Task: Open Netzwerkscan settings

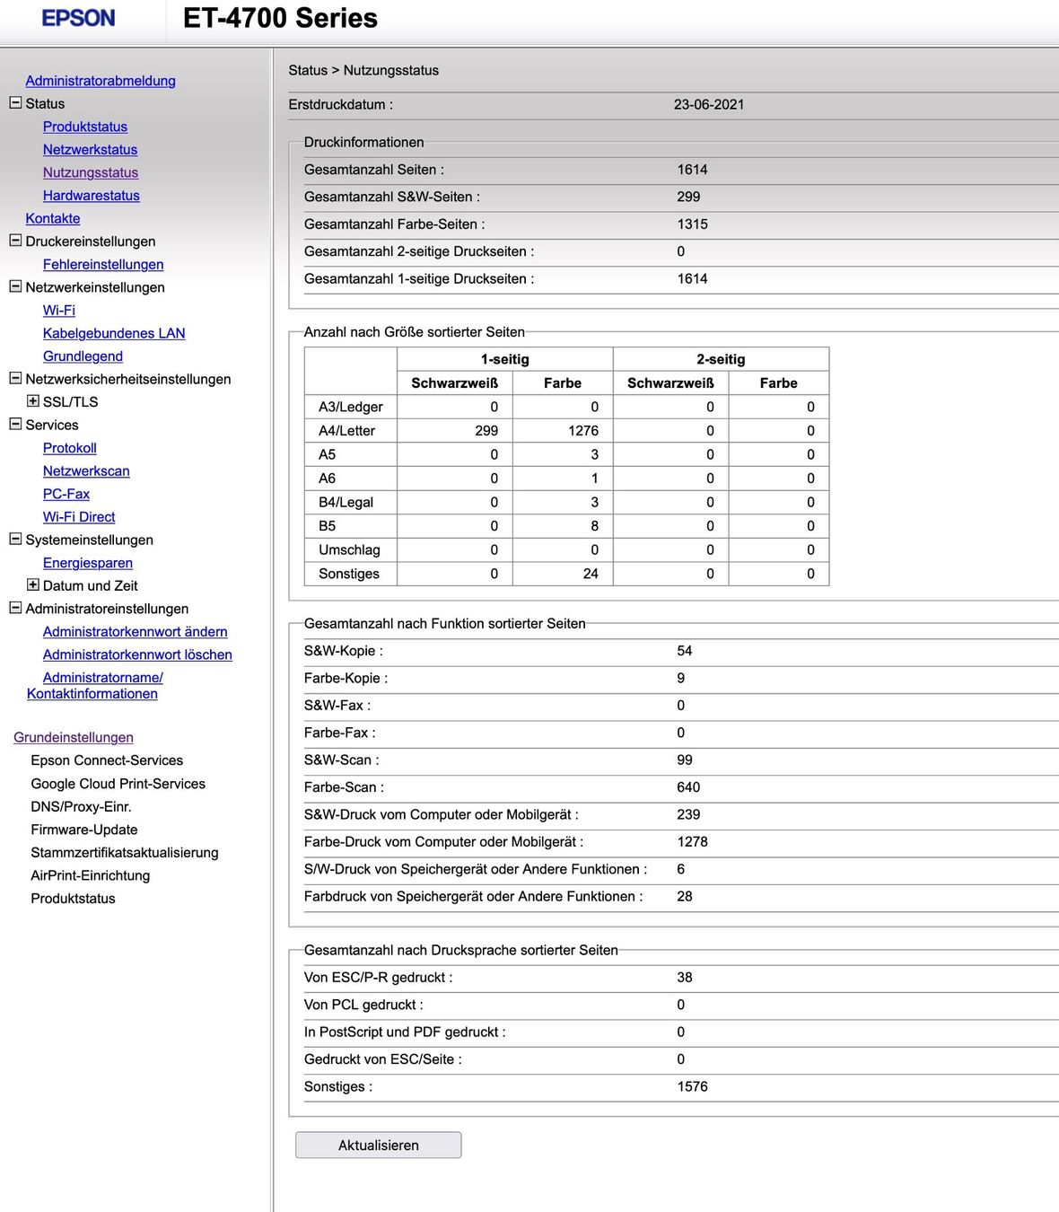Action: 86,471
